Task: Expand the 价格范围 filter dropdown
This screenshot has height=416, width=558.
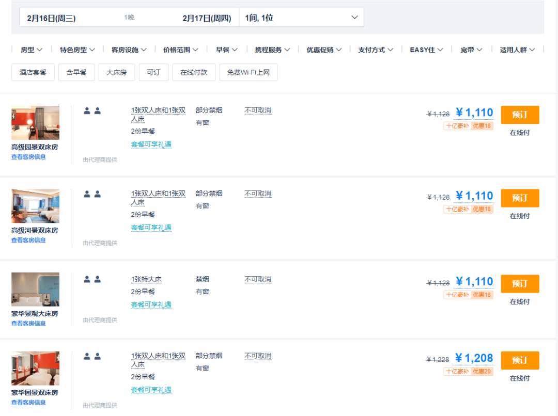Action: [181, 50]
